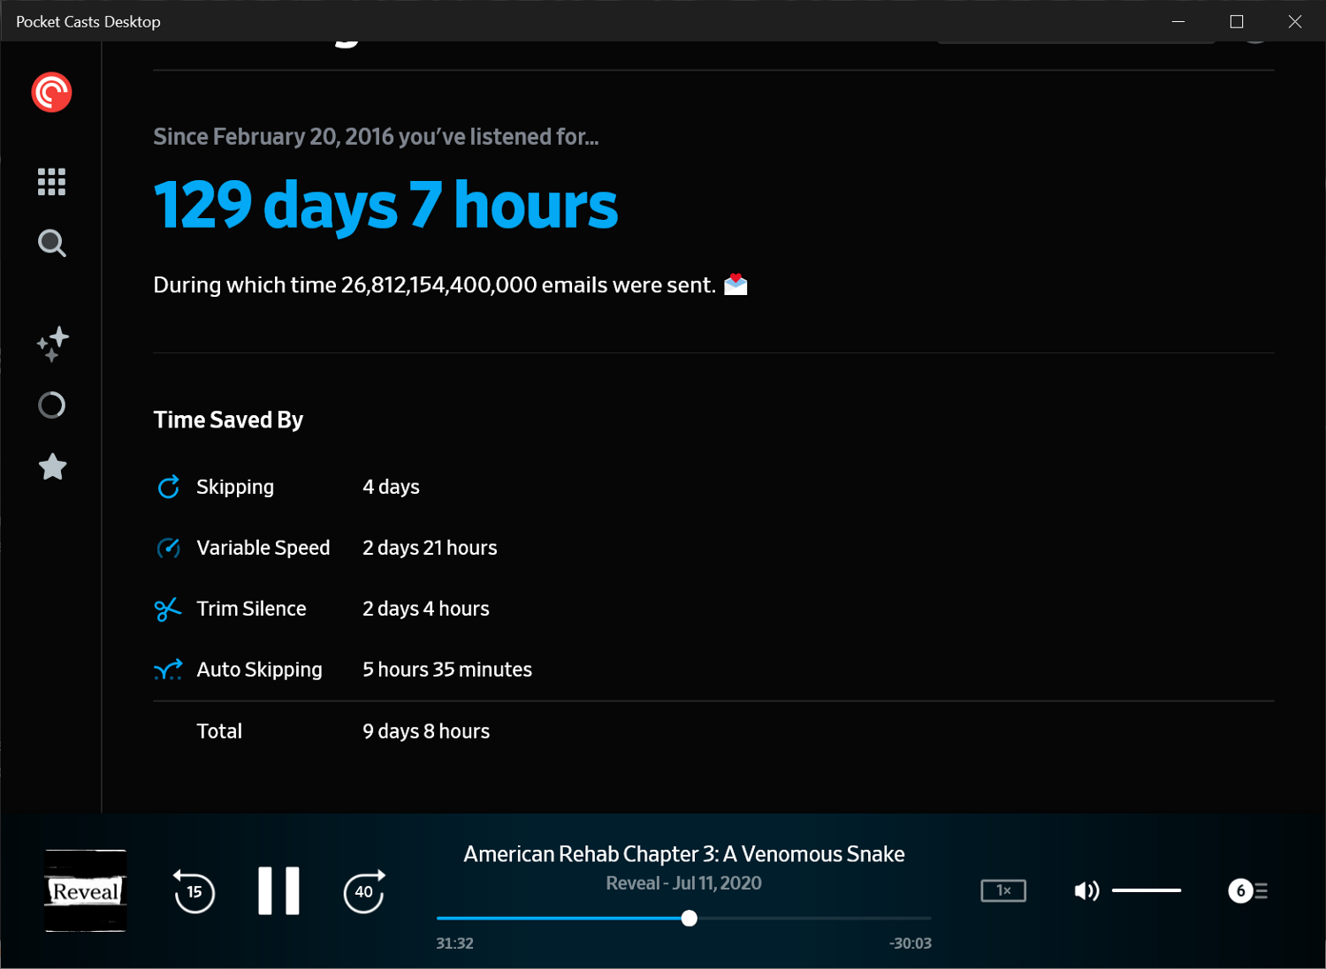The image size is (1326, 969).
Task: Adjust the volume slider
Action: pyautogui.click(x=1147, y=890)
